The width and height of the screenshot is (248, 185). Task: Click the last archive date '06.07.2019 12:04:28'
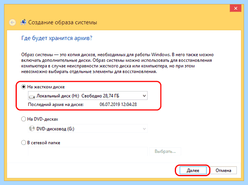[x=118, y=104]
